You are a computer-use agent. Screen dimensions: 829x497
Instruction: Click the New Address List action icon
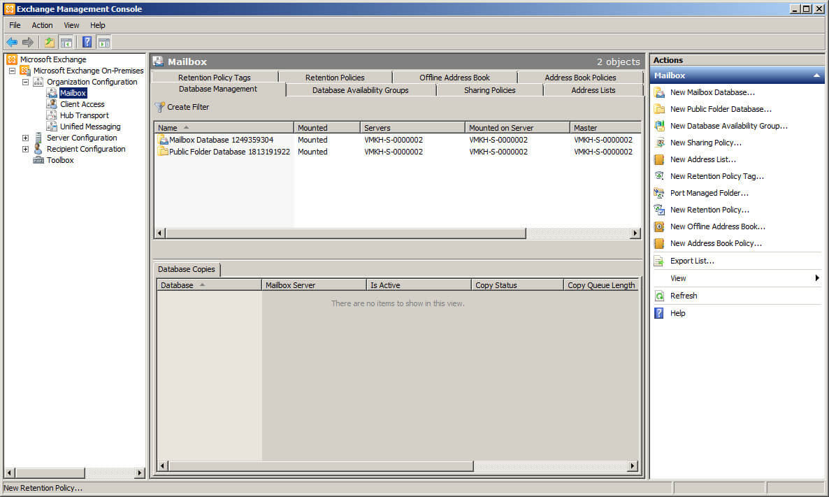pyautogui.click(x=659, y=159)
